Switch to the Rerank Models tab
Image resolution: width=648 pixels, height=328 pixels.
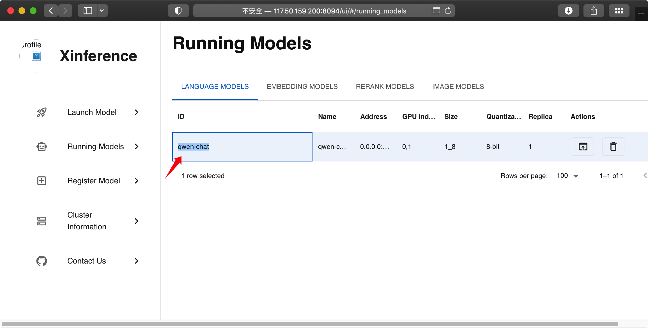[385, 87]
